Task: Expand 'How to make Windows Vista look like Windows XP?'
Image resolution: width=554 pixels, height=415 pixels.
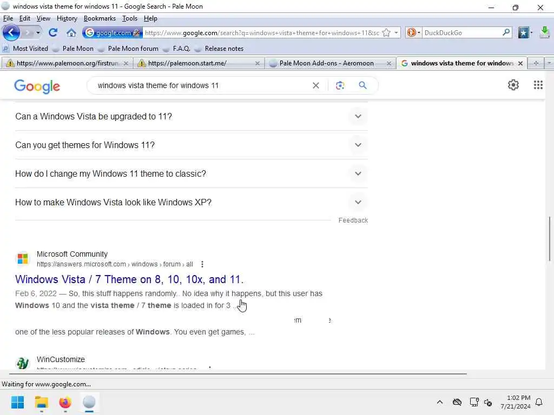Action: (x=191, y=202)
